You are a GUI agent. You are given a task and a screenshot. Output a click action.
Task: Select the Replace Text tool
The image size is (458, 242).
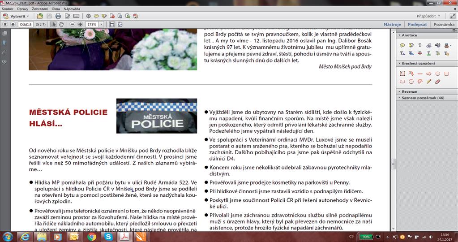coord(411,53)
